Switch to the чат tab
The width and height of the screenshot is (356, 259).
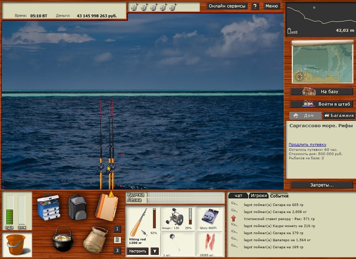pyautogui.click(x=238, y=196)
